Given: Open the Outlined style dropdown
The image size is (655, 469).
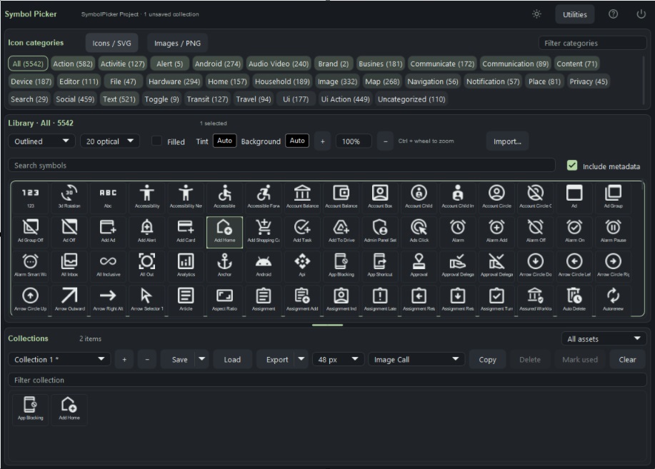Looking at the screenshot, I should pyautogui.click(x=41, y=141).
